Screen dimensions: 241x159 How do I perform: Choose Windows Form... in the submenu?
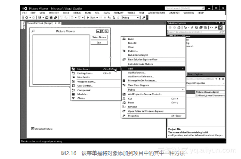pyautogui.click(x=96, y=82)
